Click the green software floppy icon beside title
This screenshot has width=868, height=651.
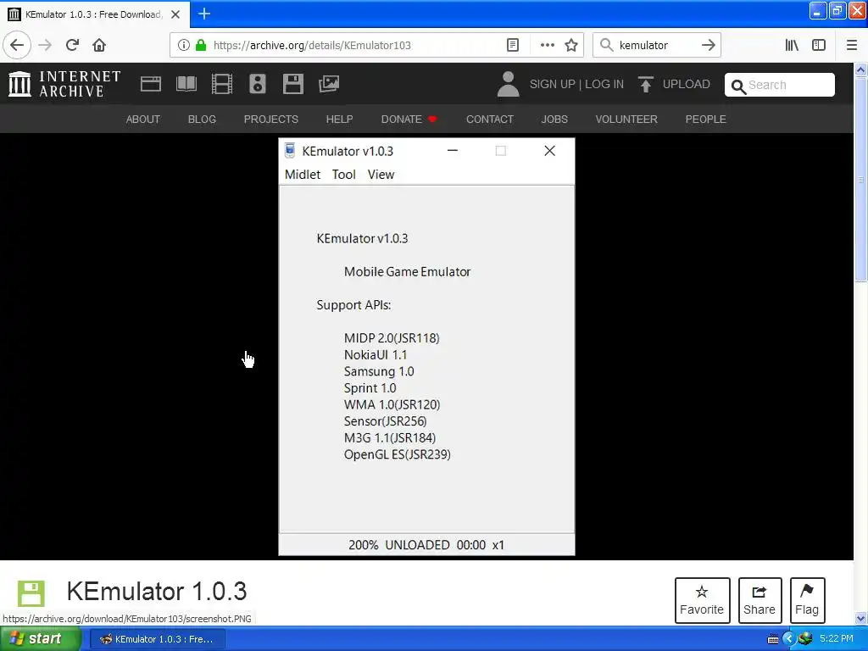[x=31, y=593]
